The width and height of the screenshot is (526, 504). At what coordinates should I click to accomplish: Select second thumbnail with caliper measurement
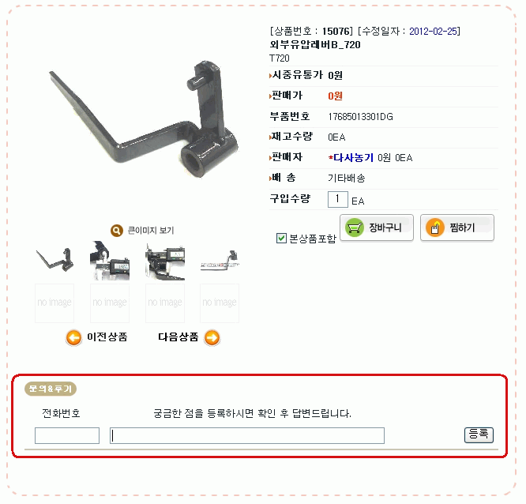tap(110, 261)
